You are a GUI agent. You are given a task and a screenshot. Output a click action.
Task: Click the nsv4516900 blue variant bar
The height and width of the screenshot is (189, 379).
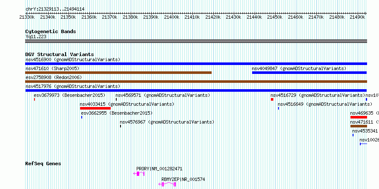coord(196,64)
